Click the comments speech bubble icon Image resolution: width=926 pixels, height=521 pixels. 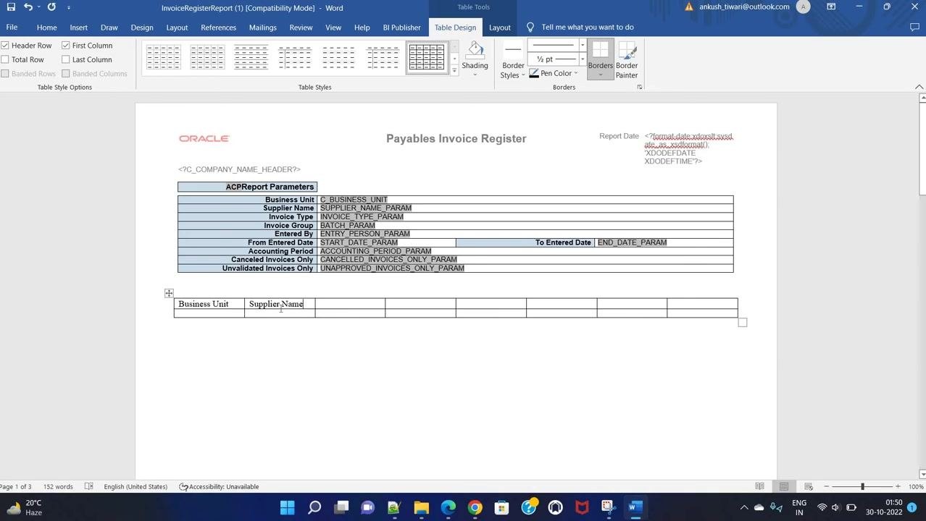[x=914, y=27]
